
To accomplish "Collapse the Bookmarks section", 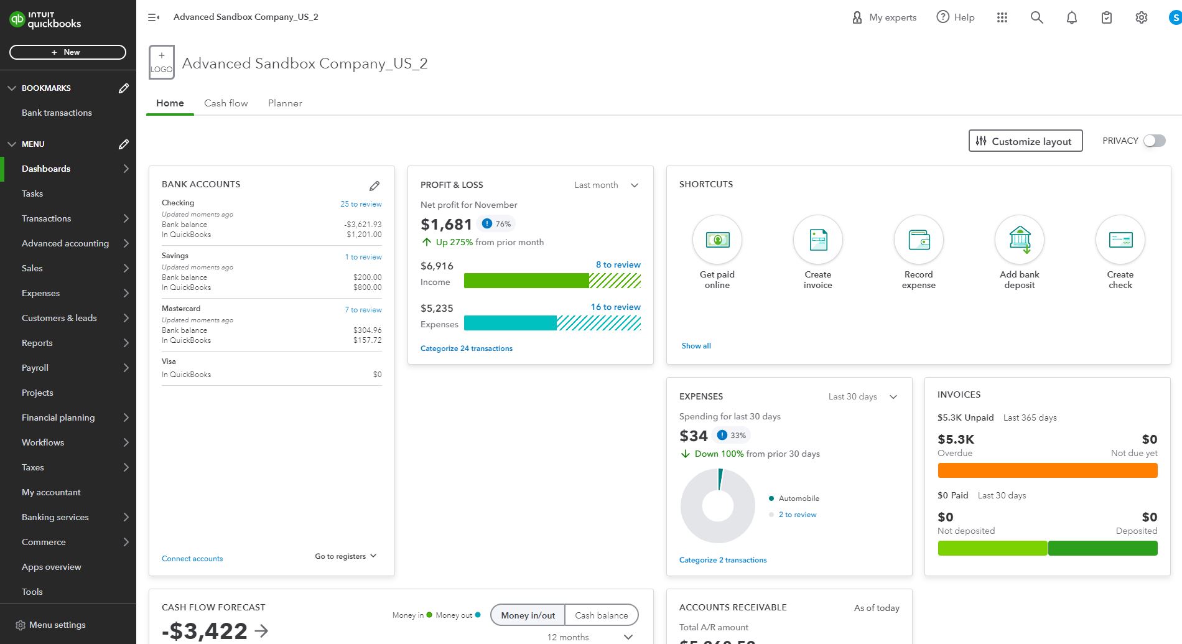I will tap(12, 88).
